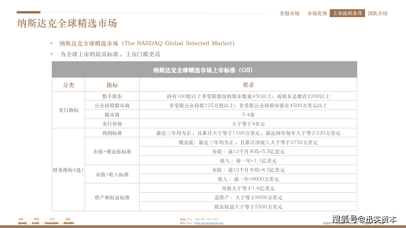Click the slide title 纳斯达克全球精选市场
Image resolution: width=406 pixels, height=228 pixels.
coord(67,23)
